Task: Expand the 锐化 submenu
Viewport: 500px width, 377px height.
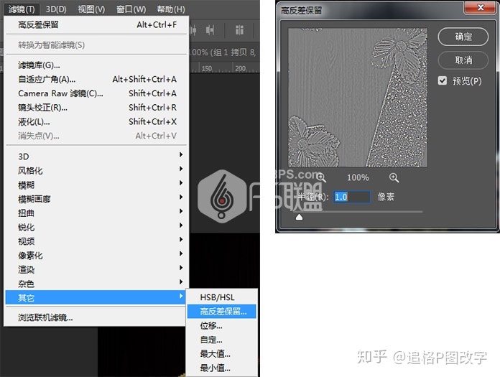Action: (x=96, y=227)
